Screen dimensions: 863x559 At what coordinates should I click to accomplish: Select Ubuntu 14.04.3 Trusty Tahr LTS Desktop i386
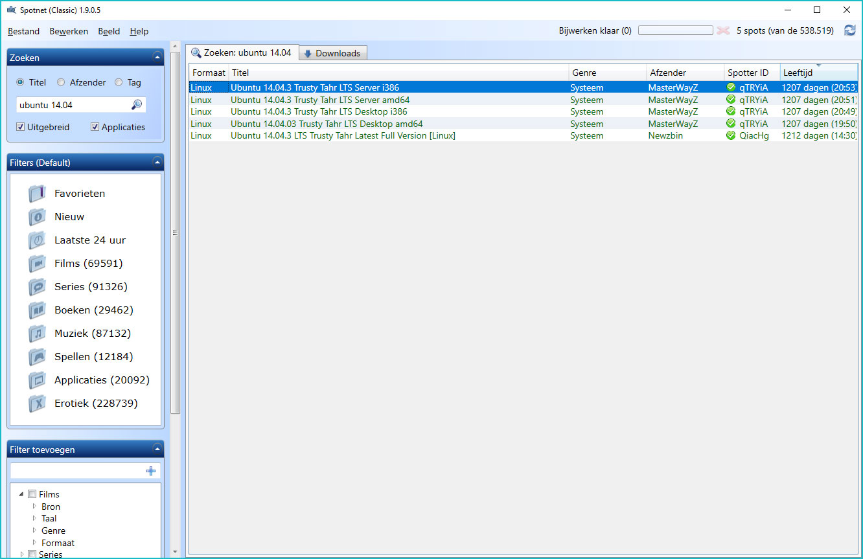point(319,111)
